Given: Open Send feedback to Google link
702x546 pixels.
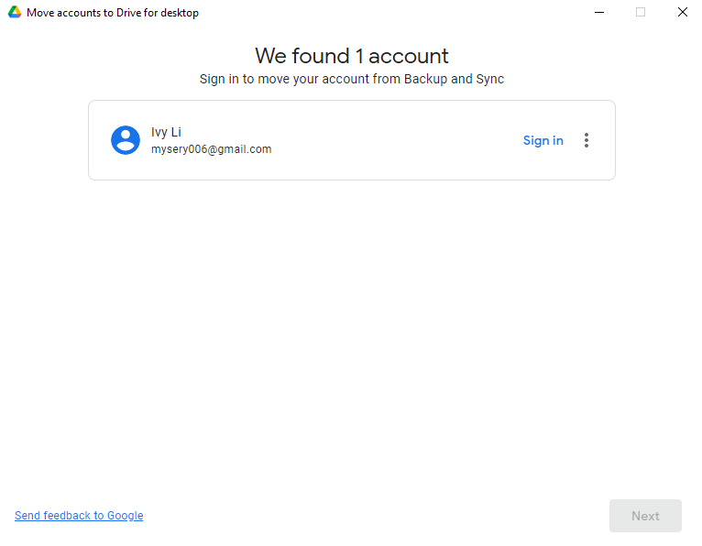Looking at the screenshot, I should tap(79, 516).
